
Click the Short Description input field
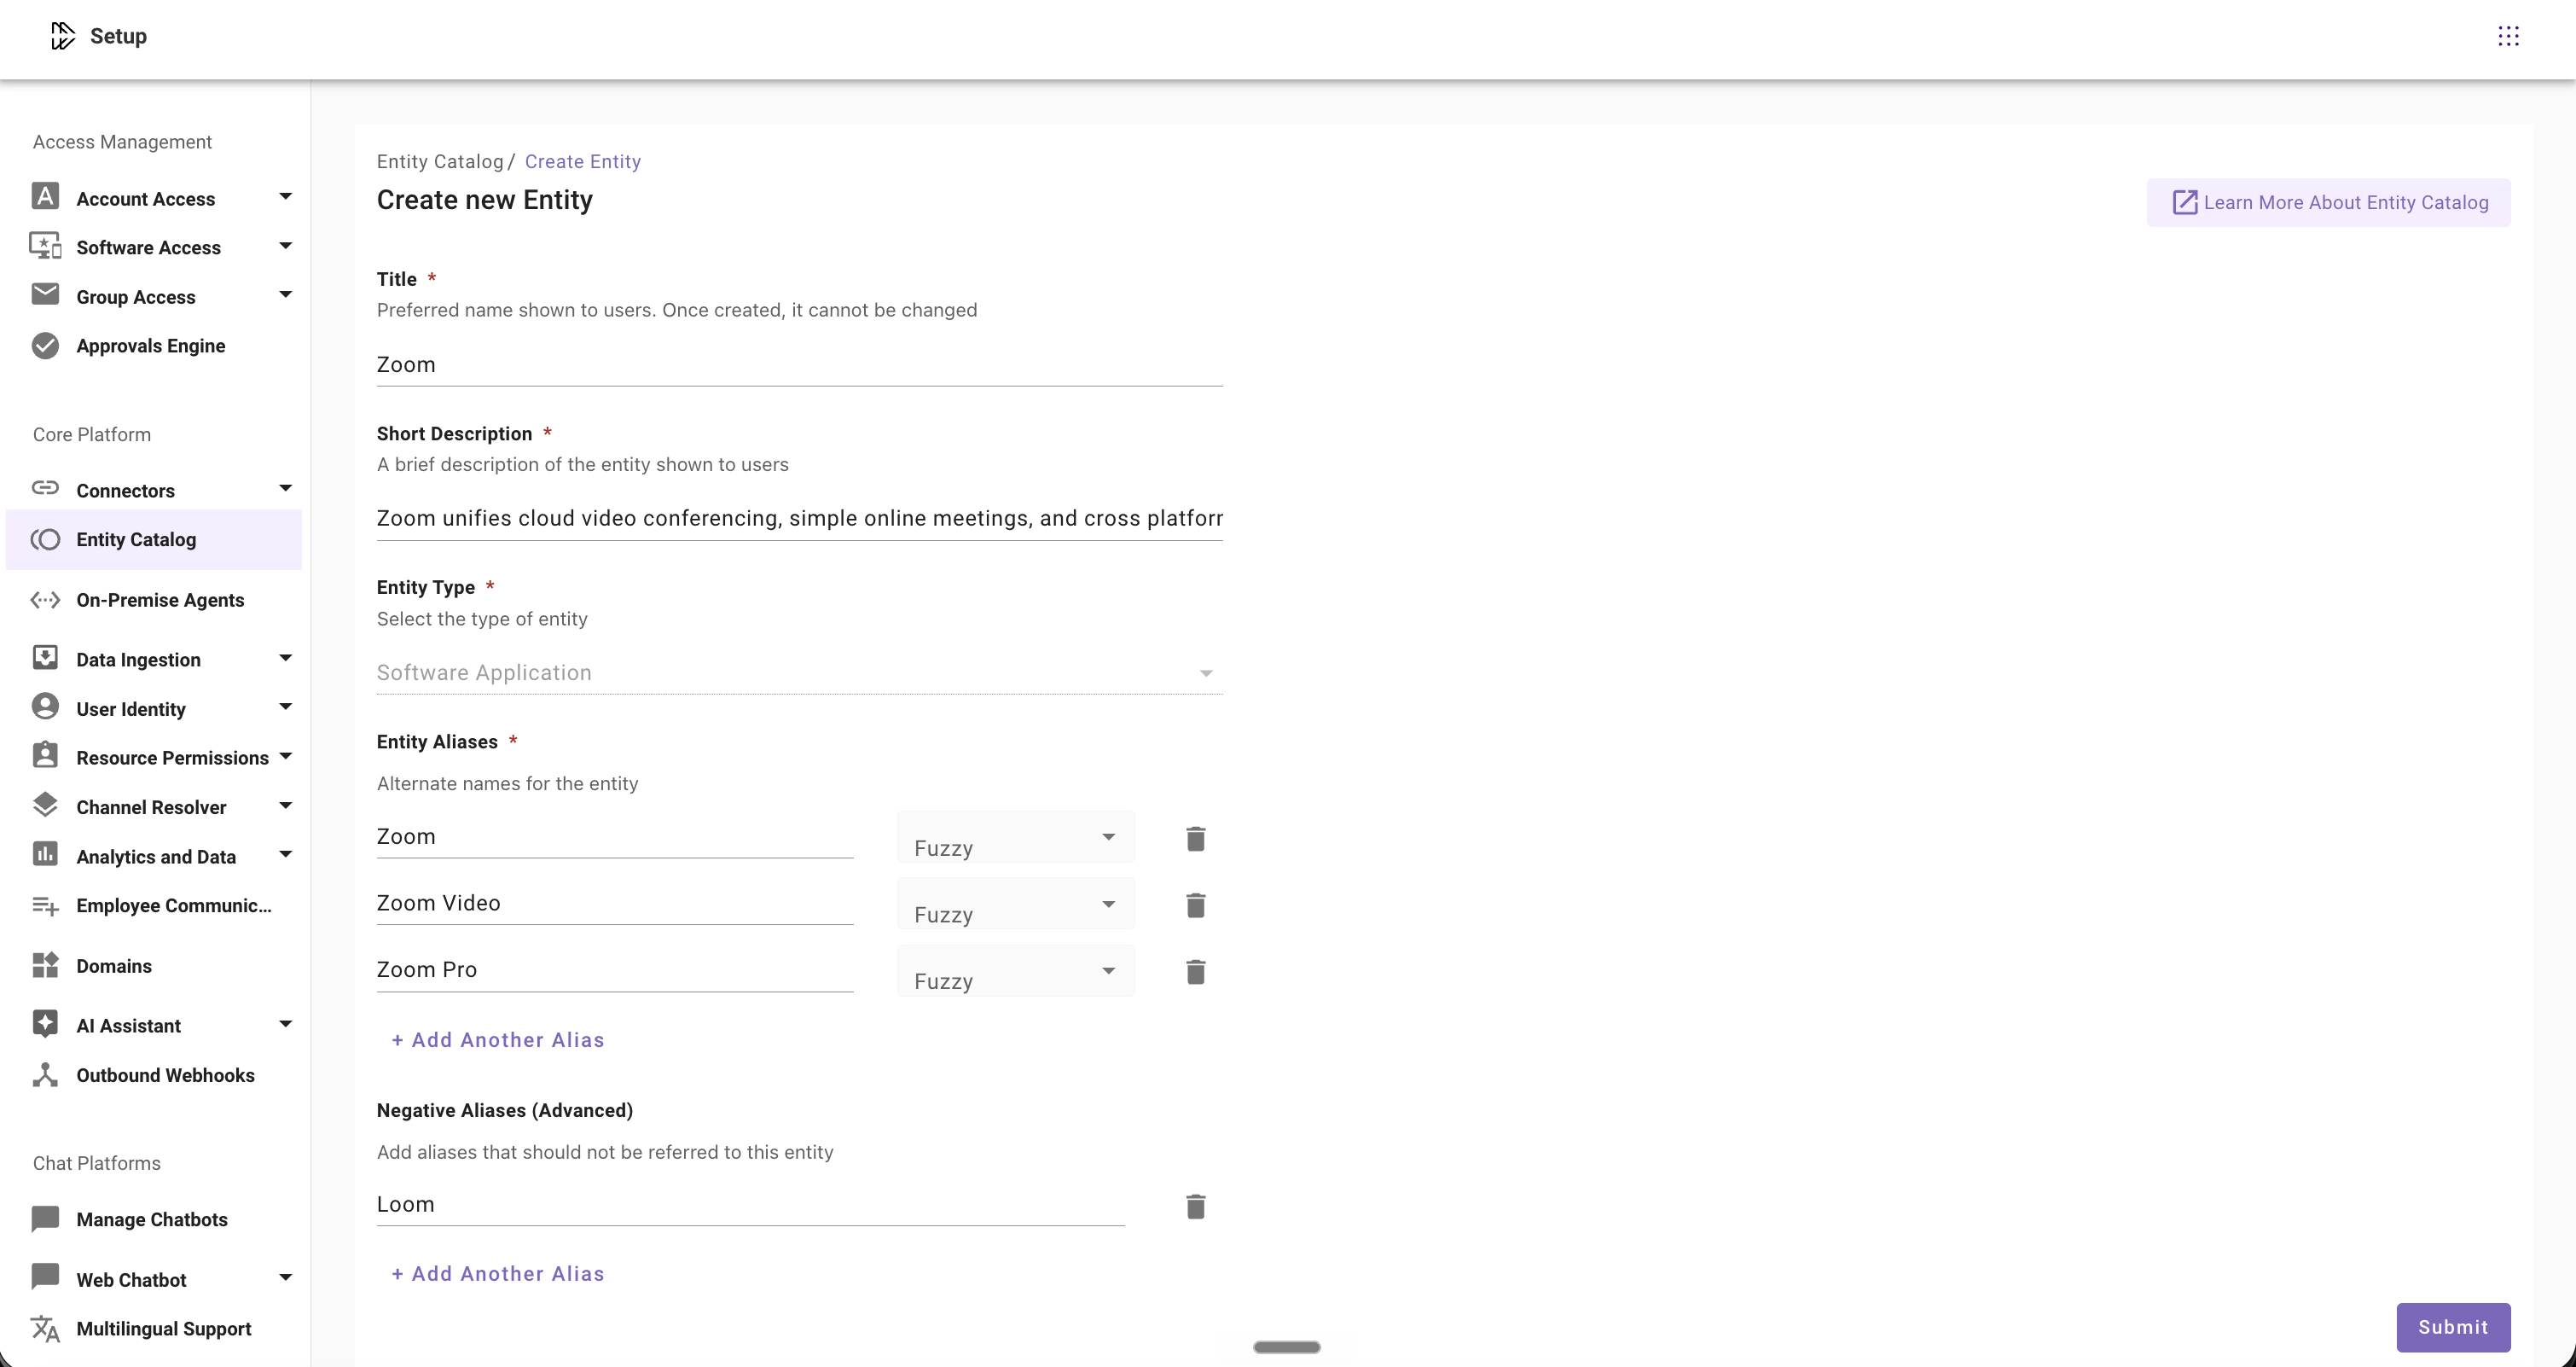tap(799, 518)
